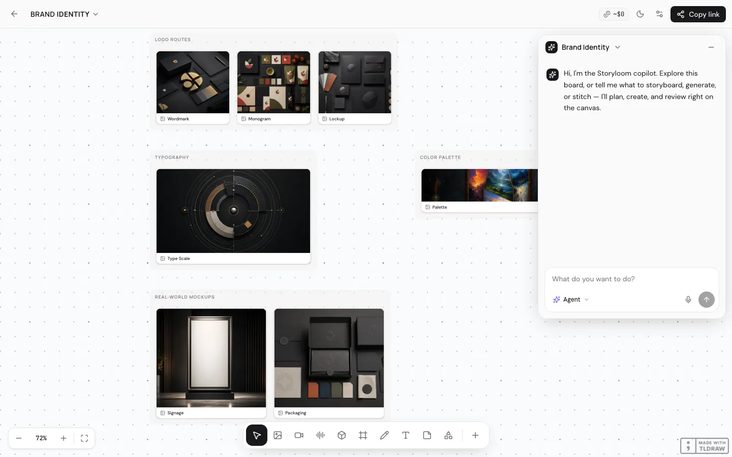
Task: Activate the microphone voice input
Action: coord(688,300)
